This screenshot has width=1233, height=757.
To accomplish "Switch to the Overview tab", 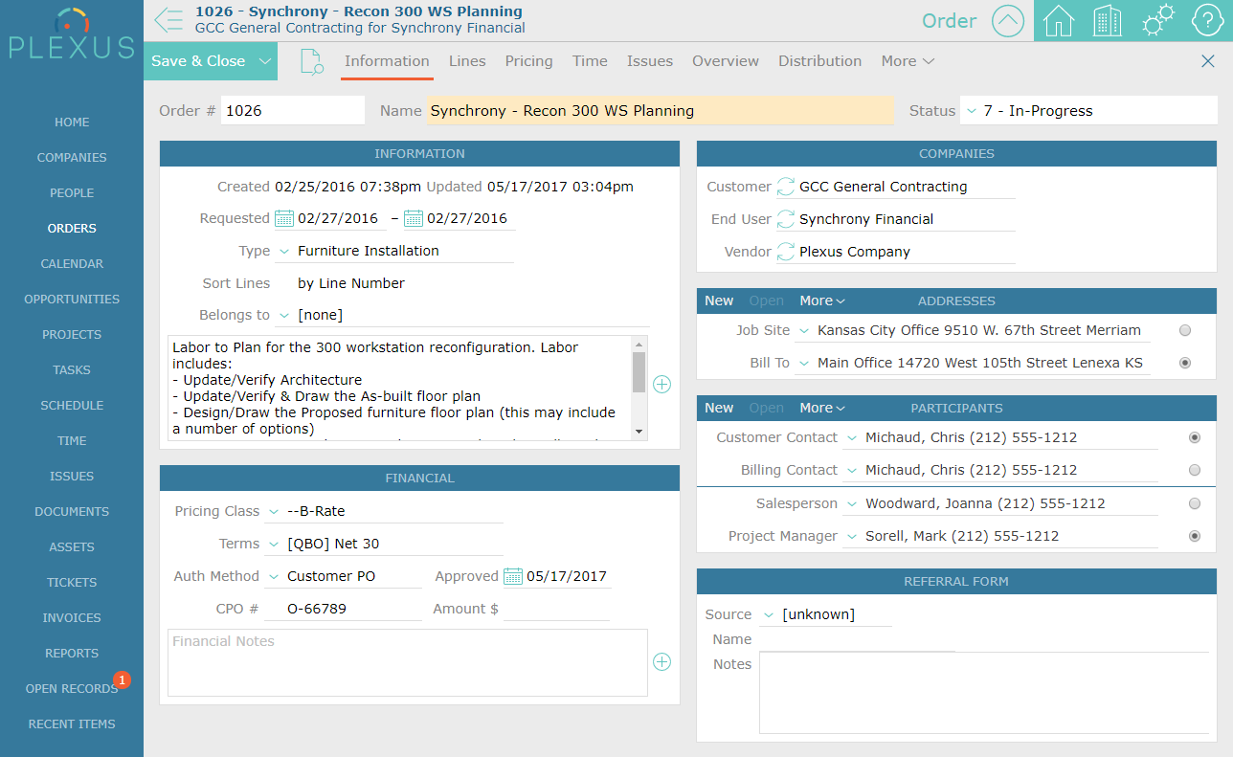I will click(726, 61).
